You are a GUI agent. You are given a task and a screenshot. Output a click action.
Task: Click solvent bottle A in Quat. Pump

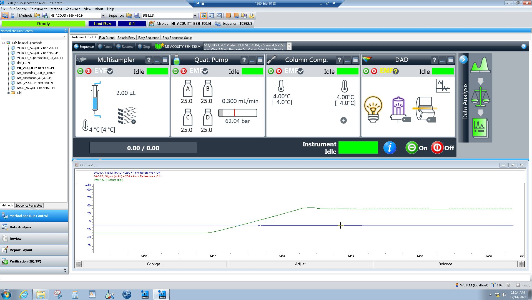pyautogui.click(x=188, y=89)
